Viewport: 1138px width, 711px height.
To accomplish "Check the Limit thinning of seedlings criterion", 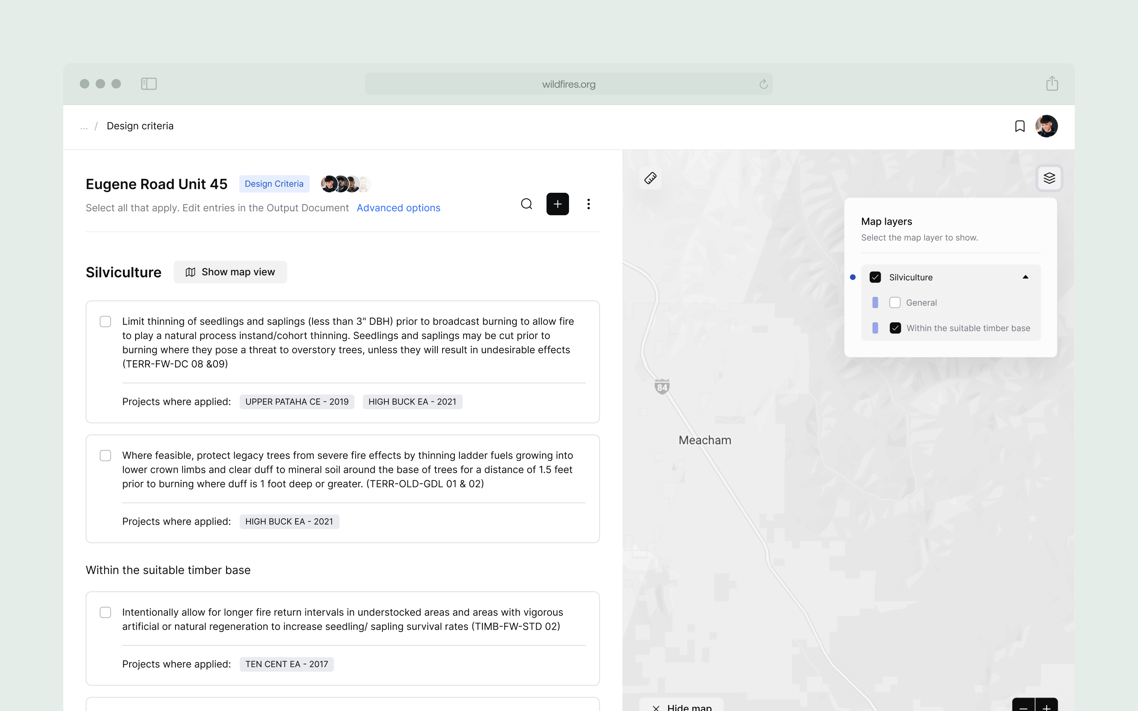I will [106, 322].
